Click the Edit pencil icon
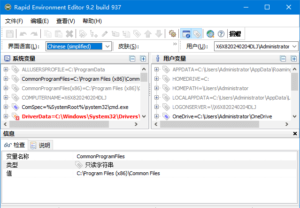 105,34
